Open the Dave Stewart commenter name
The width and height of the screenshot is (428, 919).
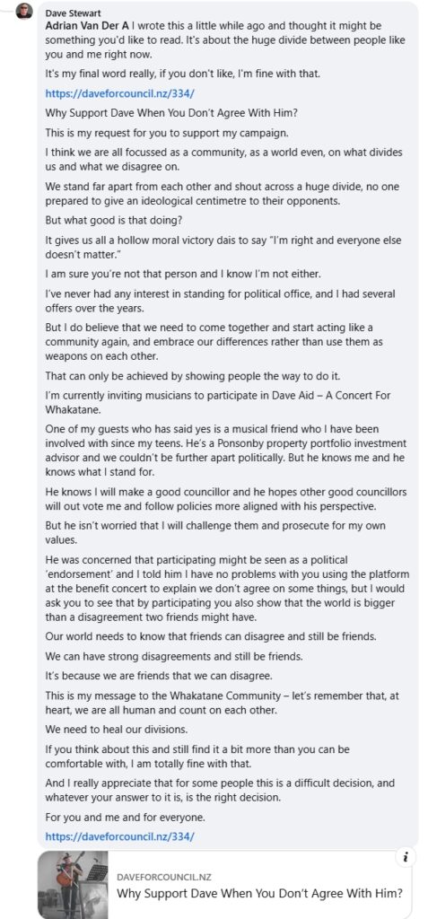click(x=73, y=13)
